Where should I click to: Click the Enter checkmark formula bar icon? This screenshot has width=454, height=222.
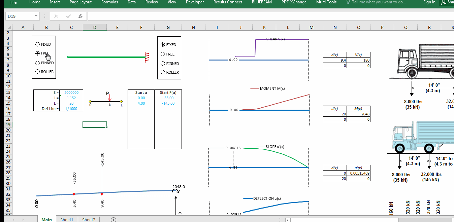[x=68, y=16]
